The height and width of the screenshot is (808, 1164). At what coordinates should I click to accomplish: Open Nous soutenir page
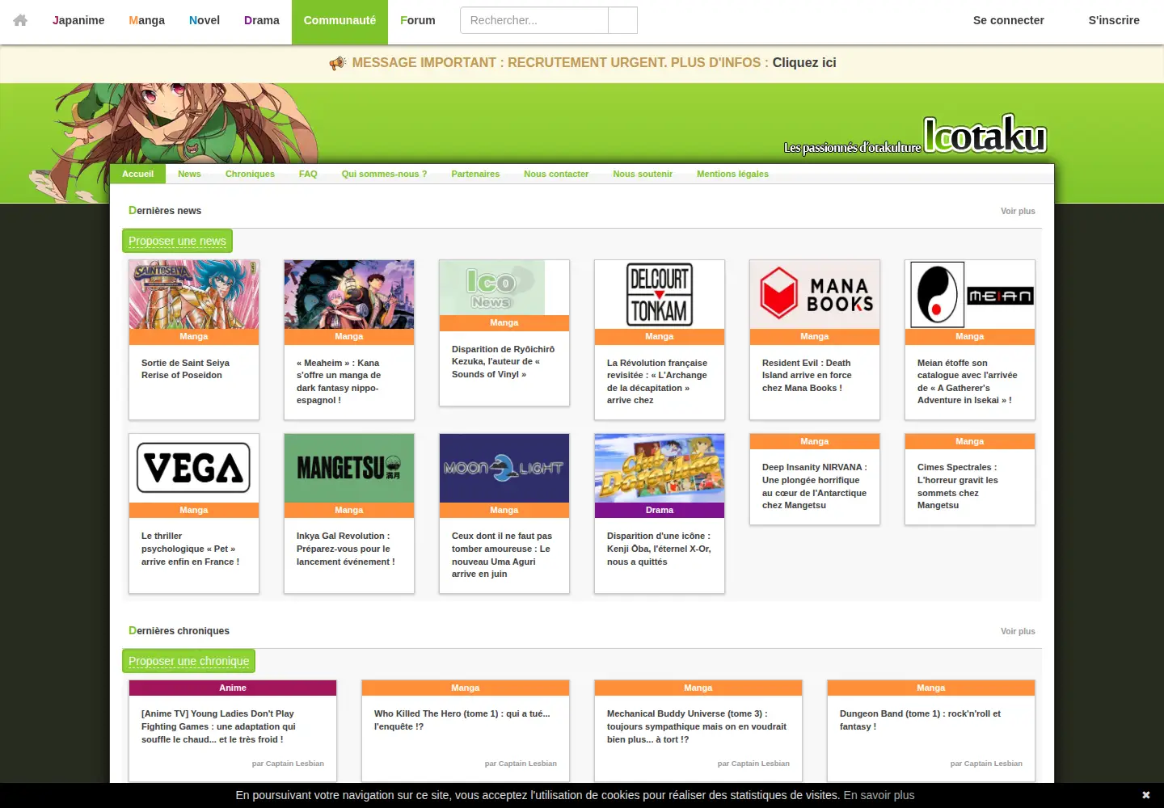point(643,174)
